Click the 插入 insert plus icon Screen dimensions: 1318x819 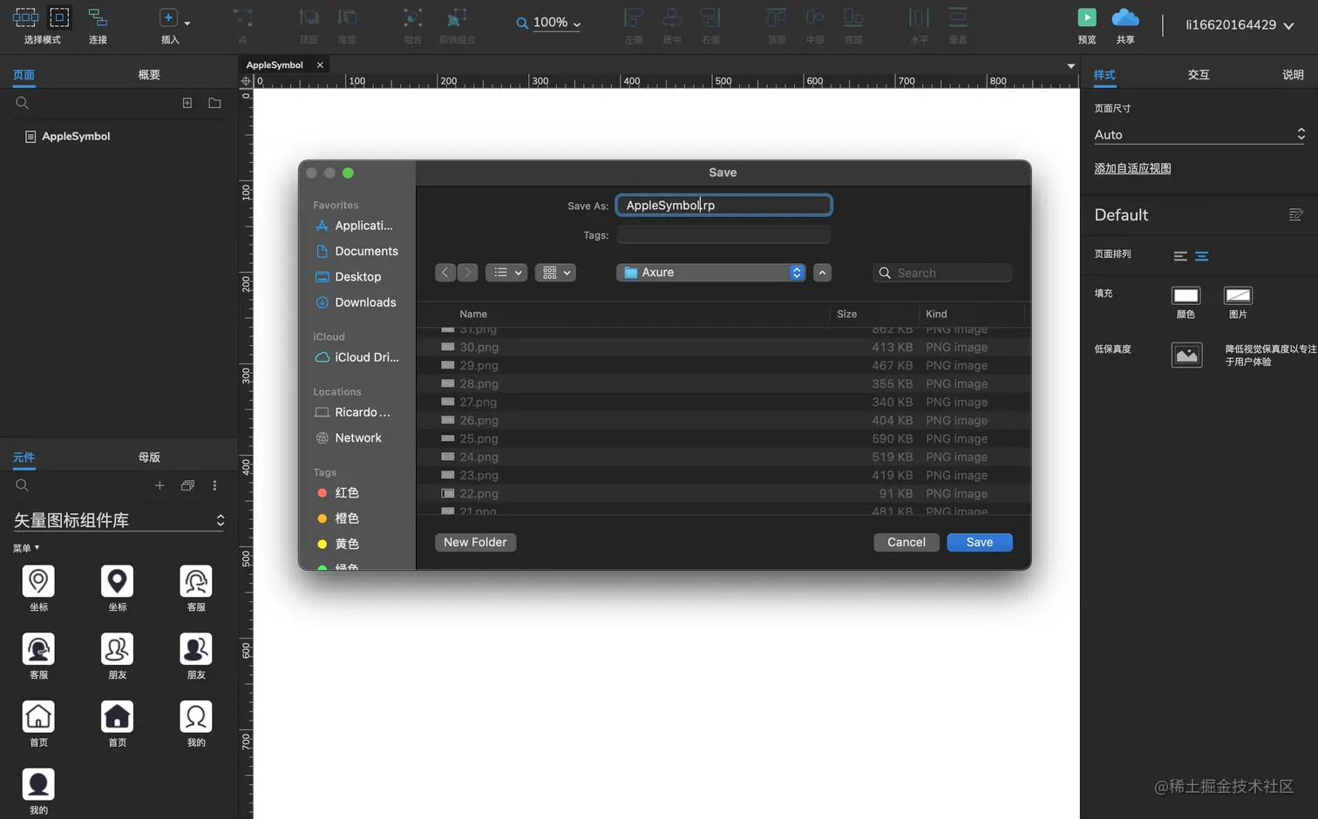[168, 17]
